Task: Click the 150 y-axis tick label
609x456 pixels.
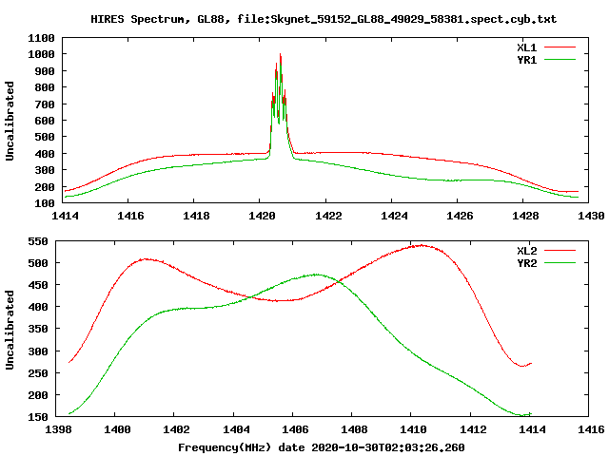Action: (38, 417)
